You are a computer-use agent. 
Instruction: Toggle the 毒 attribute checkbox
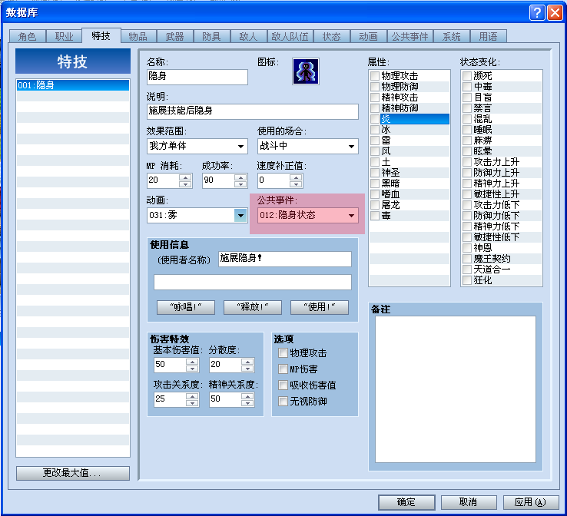[375, 216]
